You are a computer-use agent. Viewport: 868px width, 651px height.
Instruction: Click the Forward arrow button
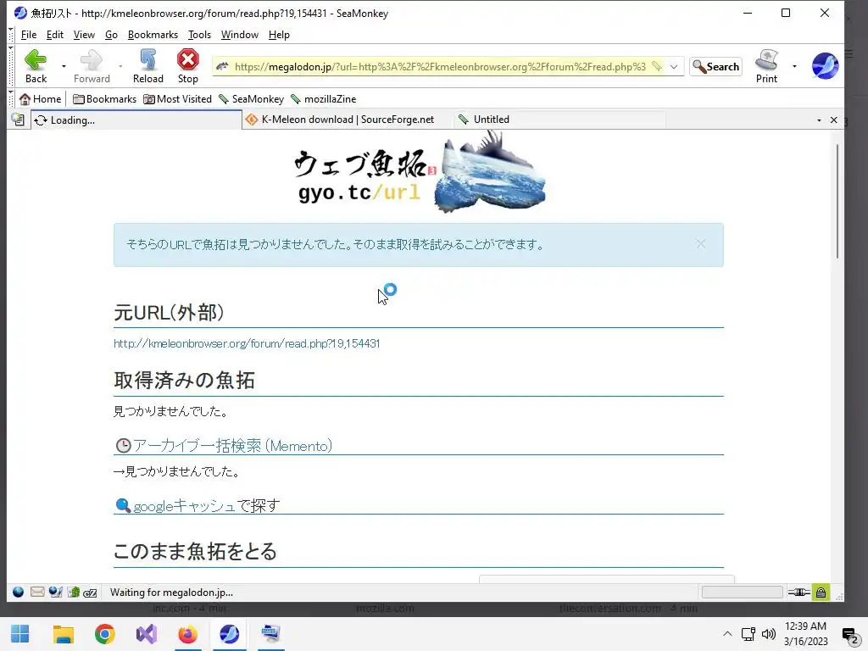pos(92,66)
